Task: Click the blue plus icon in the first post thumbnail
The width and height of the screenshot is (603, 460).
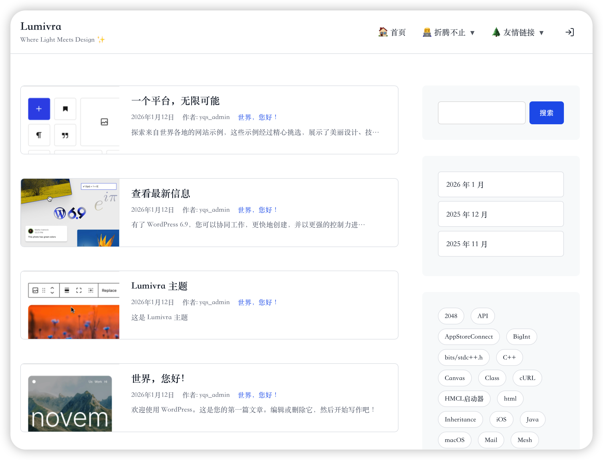Action: tap(39, 109)
